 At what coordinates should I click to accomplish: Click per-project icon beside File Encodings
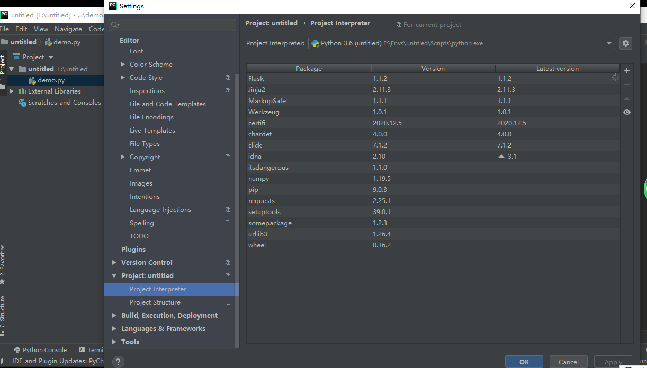(x=228, y=117)
